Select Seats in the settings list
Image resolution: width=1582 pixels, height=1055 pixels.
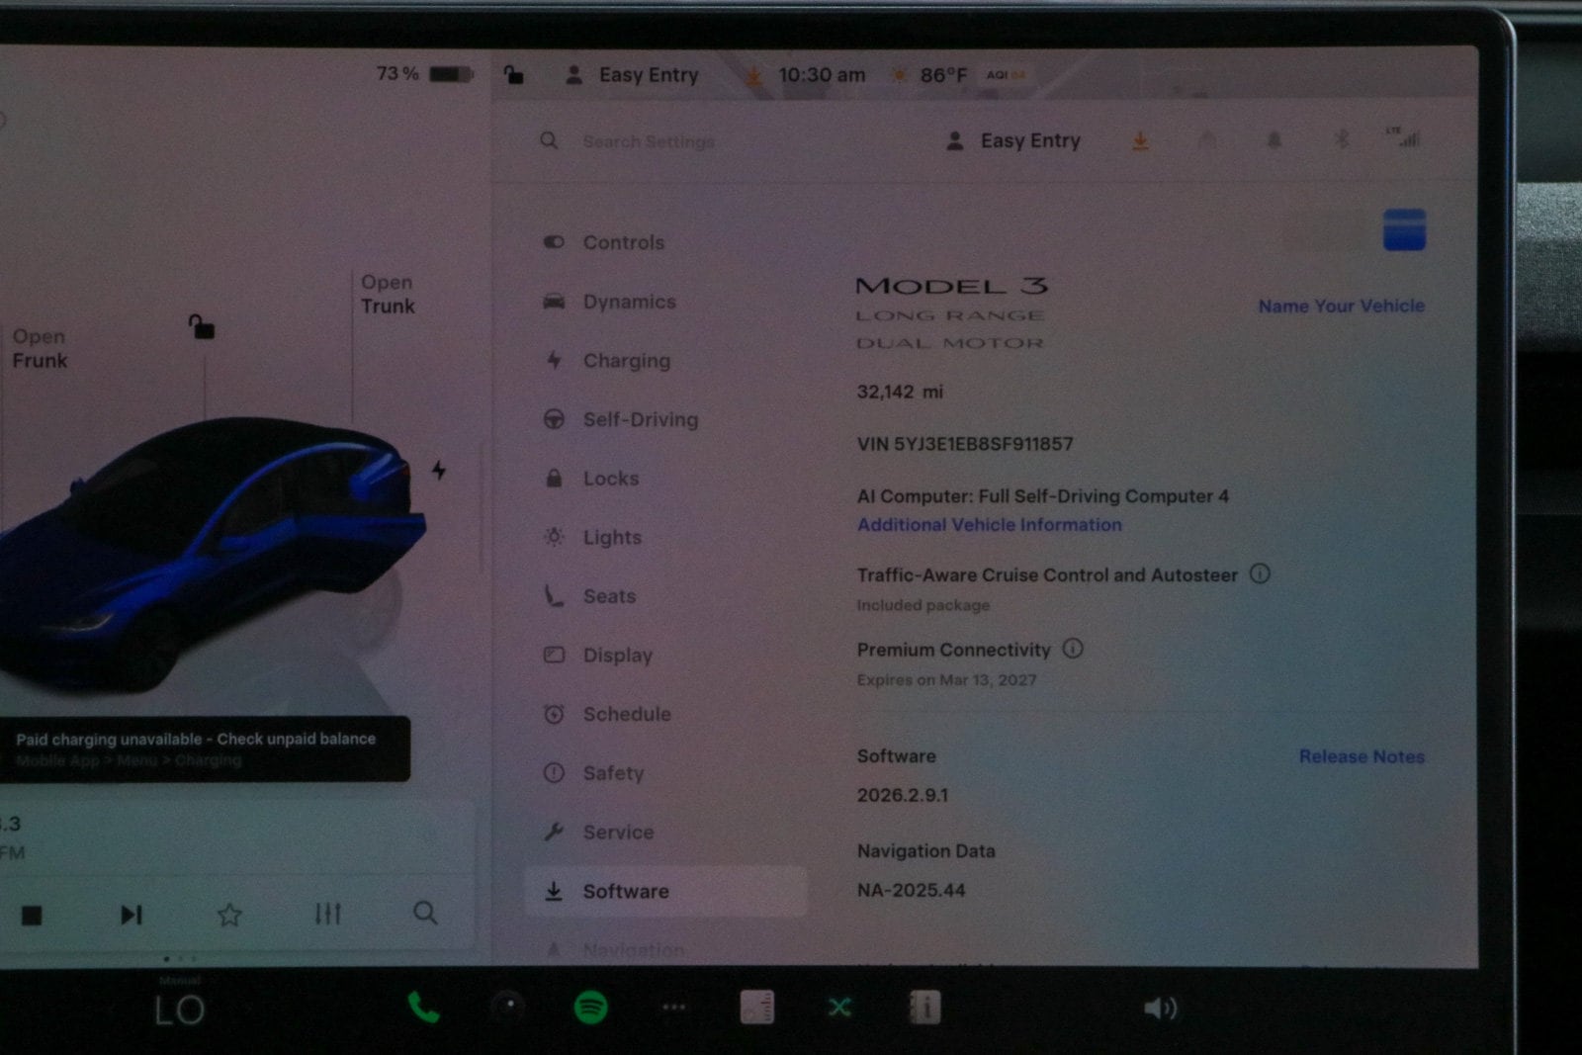pos(590,596)
